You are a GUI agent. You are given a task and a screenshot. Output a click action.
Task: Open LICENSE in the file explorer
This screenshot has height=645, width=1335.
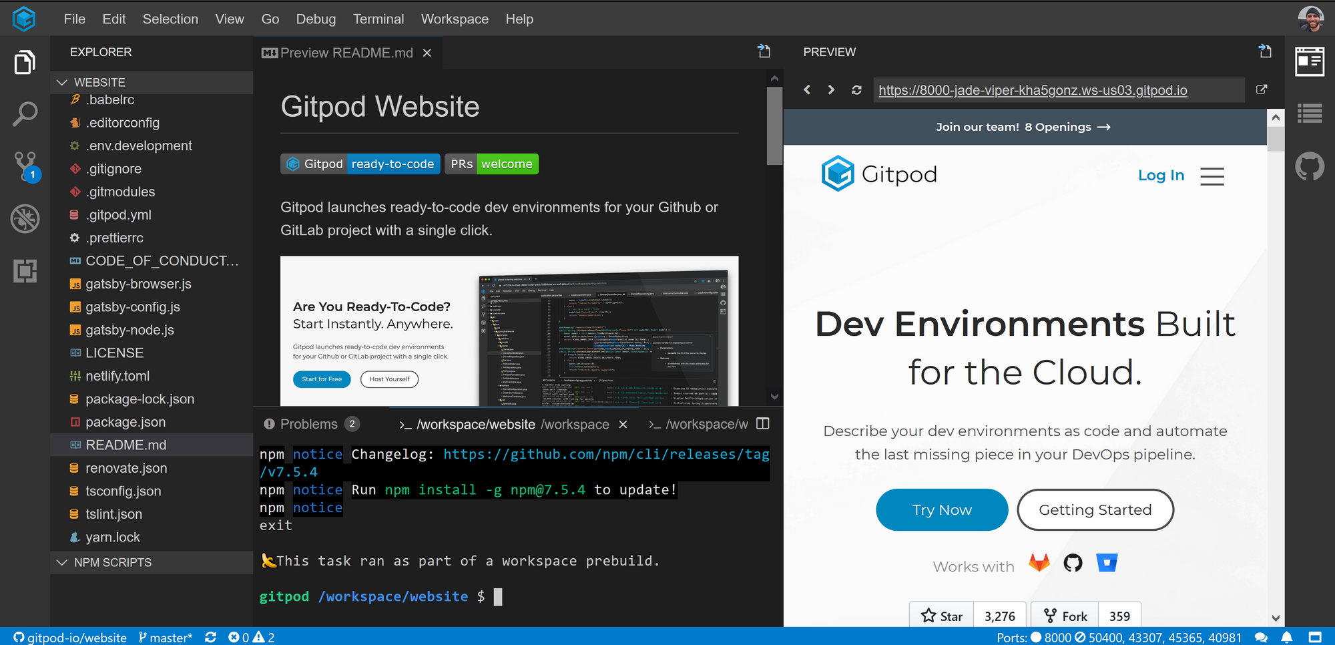pyautogui.click(x=152, y=353)
